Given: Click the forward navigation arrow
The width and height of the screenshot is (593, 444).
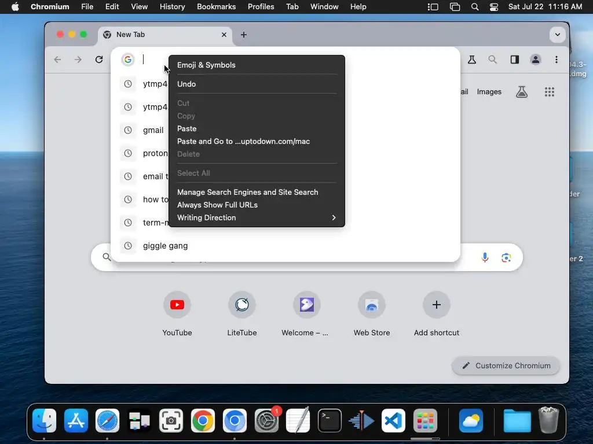Looking at the screenshot, I should pyautogui.click(x=78, y=60).
